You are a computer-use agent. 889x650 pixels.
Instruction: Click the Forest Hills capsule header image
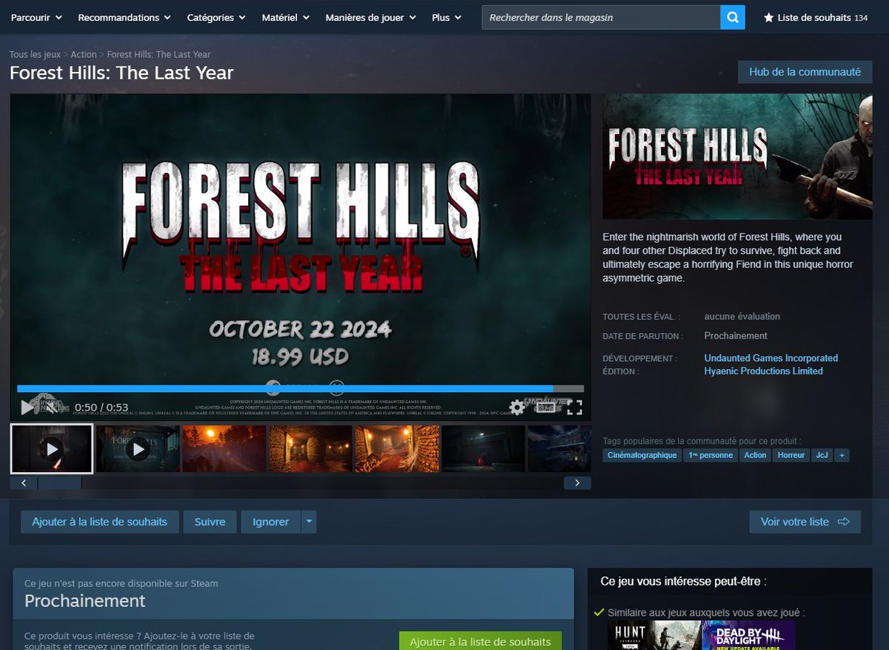point(737,156)
